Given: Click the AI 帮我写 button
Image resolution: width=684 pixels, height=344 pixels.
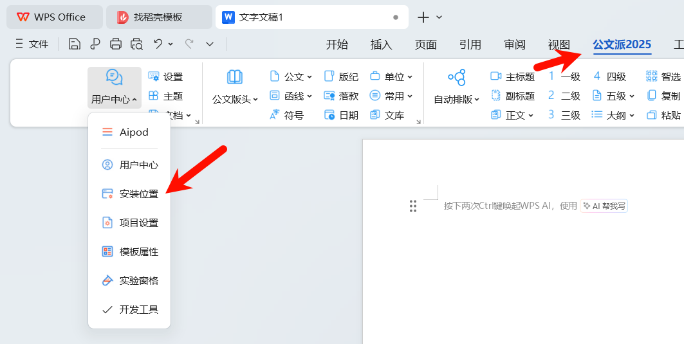Looking at the screenshot, I should [x=604, y=206].
